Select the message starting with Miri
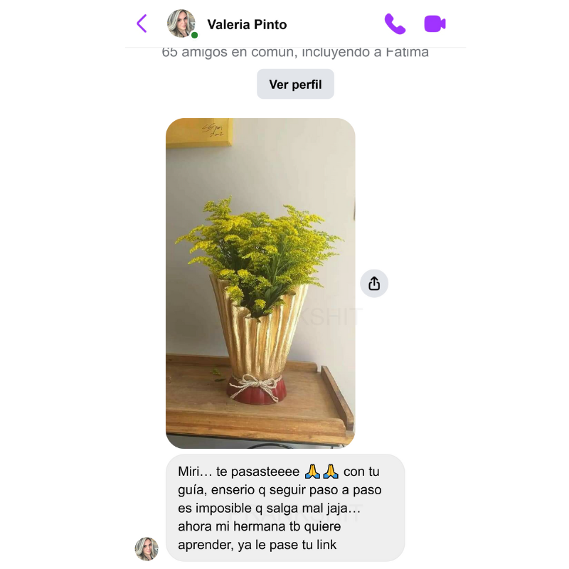Screen dimensions: 569x569 tap(285, 508)
